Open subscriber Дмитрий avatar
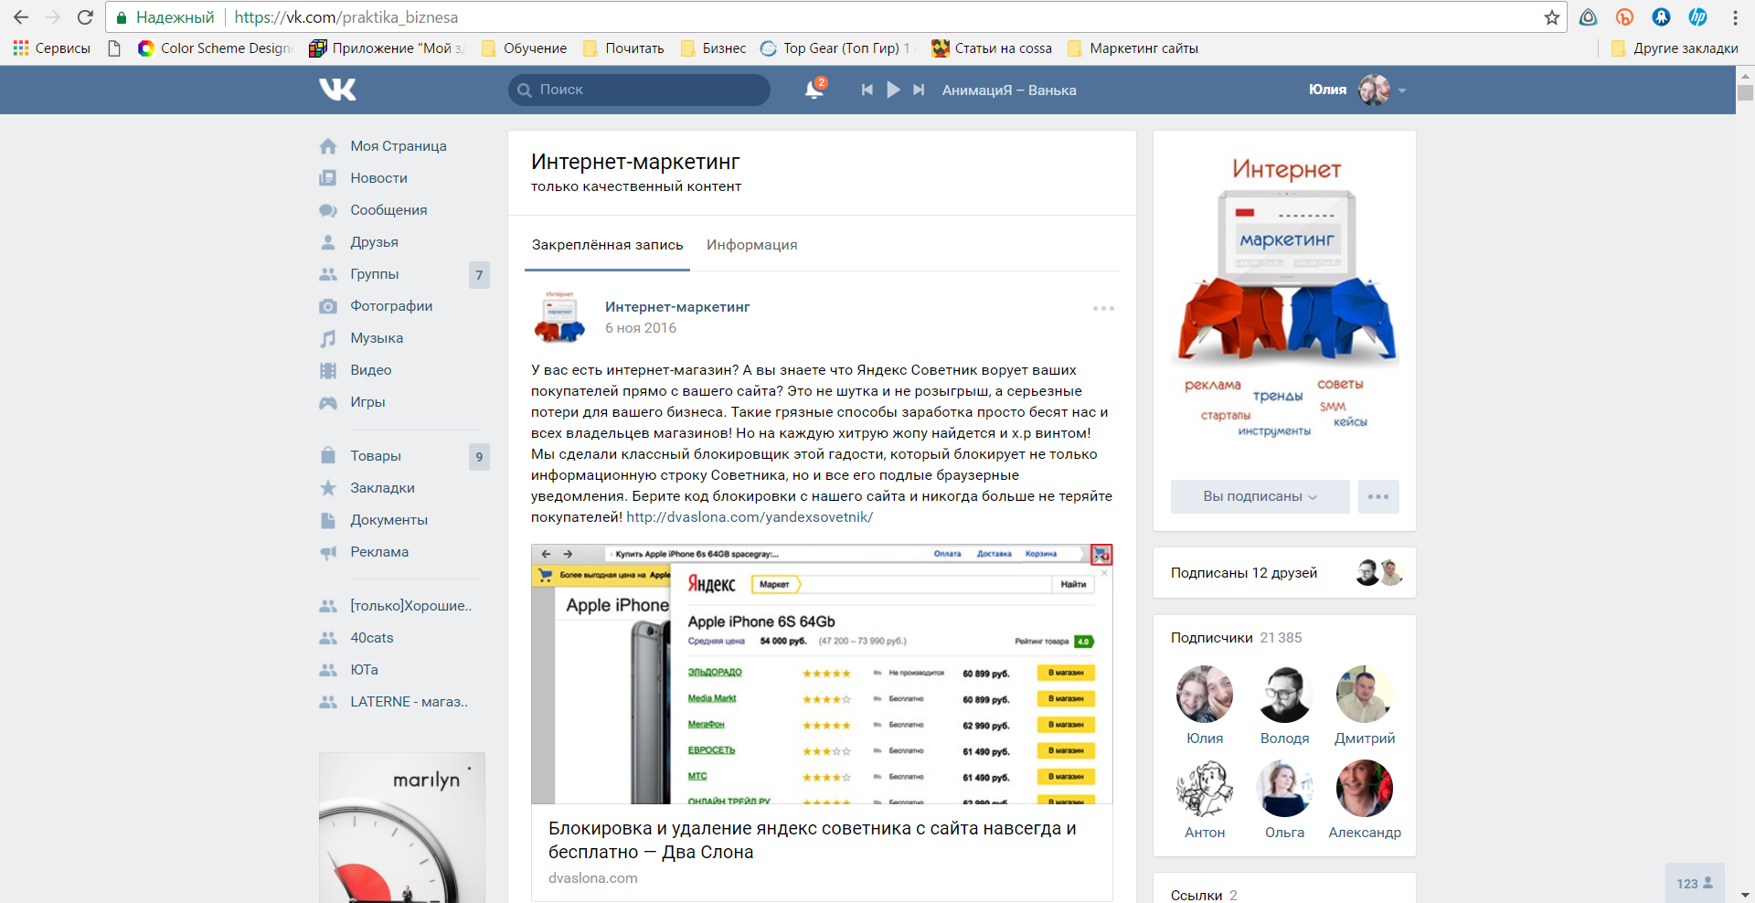Viewport: 1755px width, 903px height. pyautogui.click(x=1365, y=695)
